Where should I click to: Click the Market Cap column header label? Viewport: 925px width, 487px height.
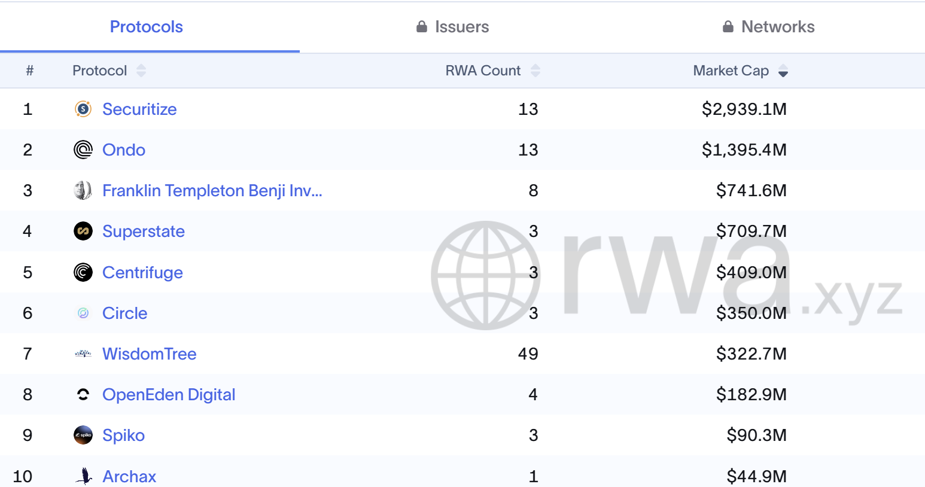pos(731,71)
